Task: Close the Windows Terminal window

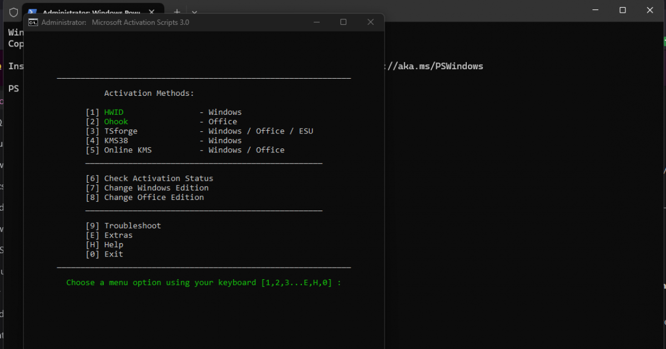Action: point(650,11)
